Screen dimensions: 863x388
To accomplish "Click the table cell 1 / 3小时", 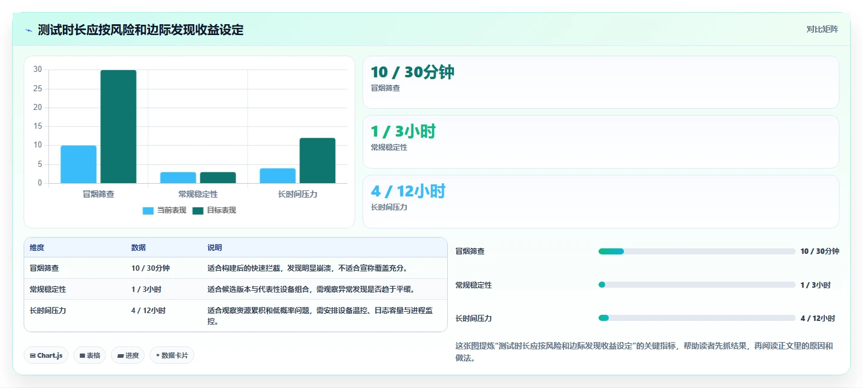I will click(x=146, y=289).
